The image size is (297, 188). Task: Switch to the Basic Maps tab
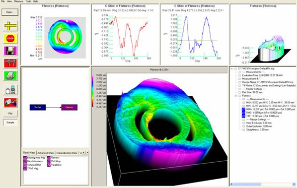pos(29,153)
